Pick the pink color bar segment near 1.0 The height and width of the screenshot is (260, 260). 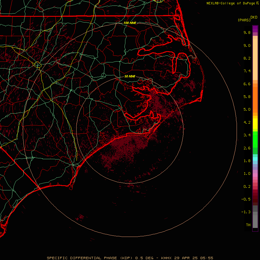tap(255, 175)
